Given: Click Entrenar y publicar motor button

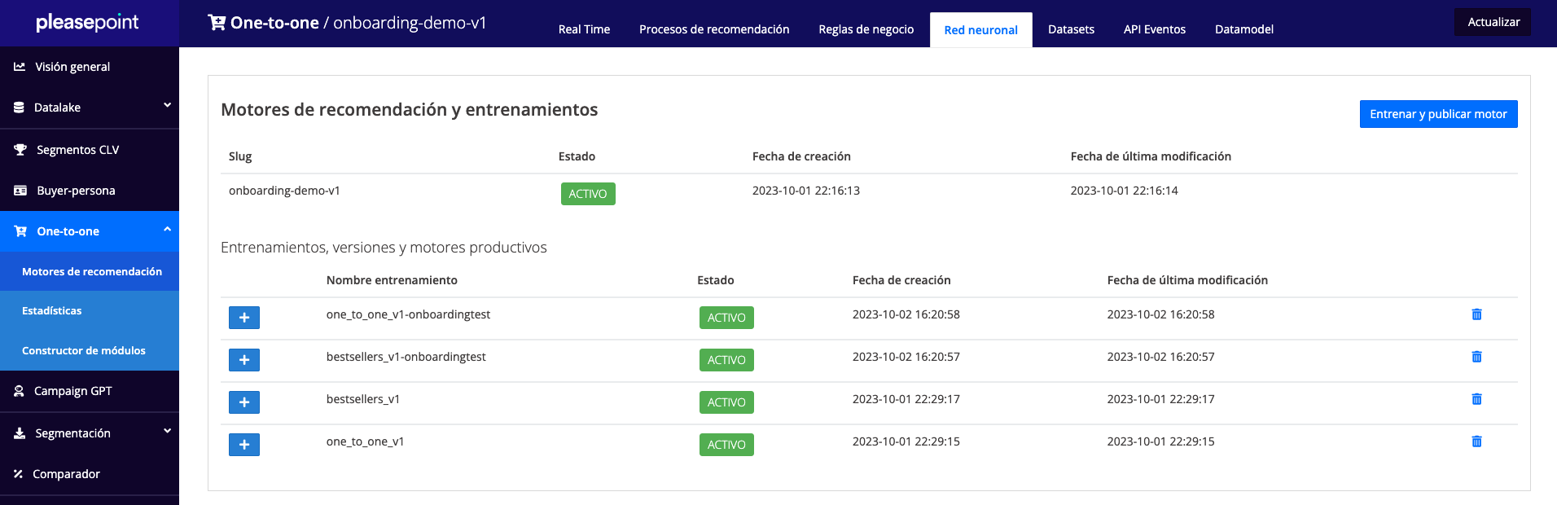Looking at the screenshot, I should click(x=1438, y=114).
